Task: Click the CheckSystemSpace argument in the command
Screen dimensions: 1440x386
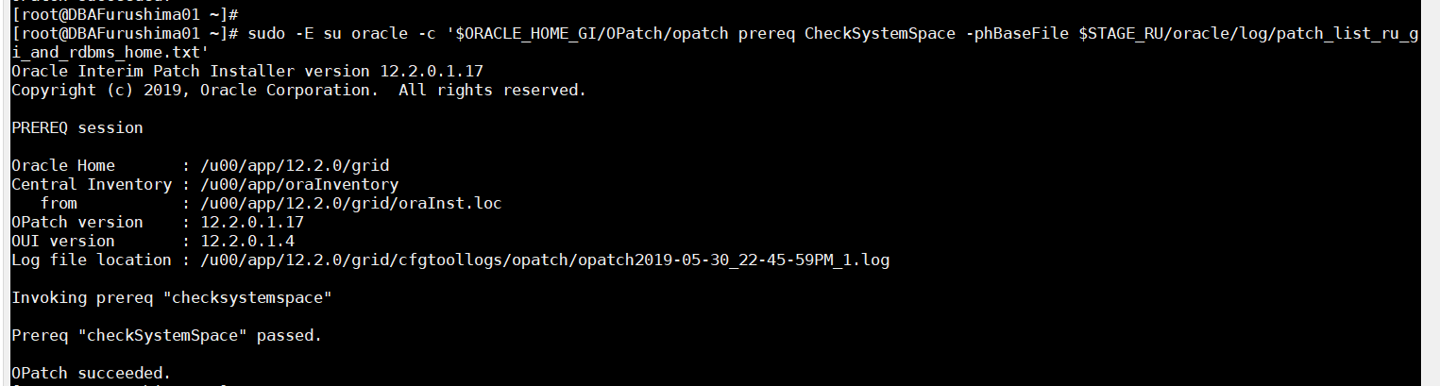Action: (x=880, y=34)
